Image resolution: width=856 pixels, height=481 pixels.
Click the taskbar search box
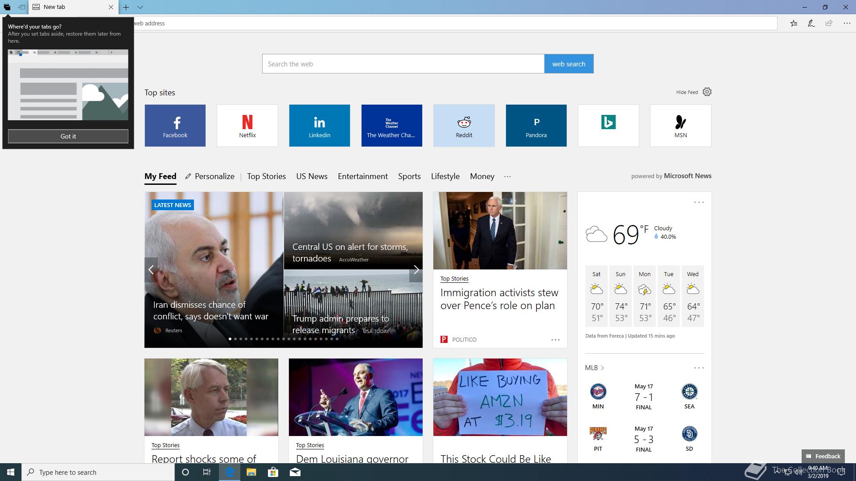[98, 472]
